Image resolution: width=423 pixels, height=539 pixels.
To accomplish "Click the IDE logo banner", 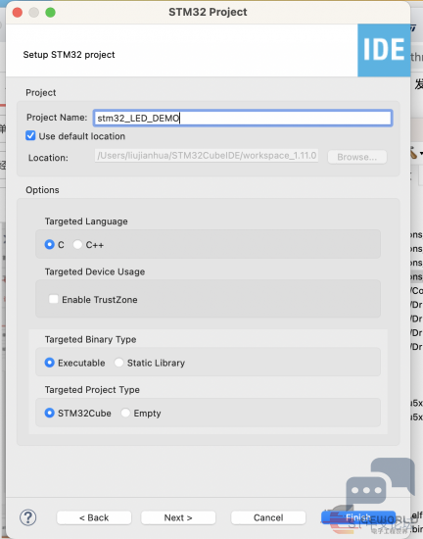I will pyautogui.click(x=384, y=50).
